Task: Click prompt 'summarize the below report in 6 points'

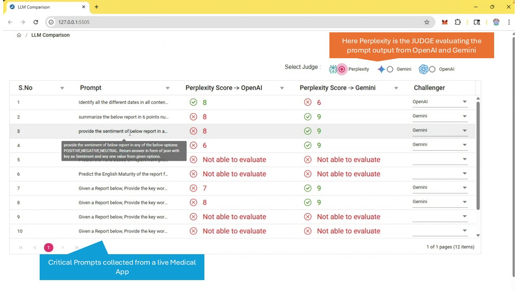Action: point(123,117)
